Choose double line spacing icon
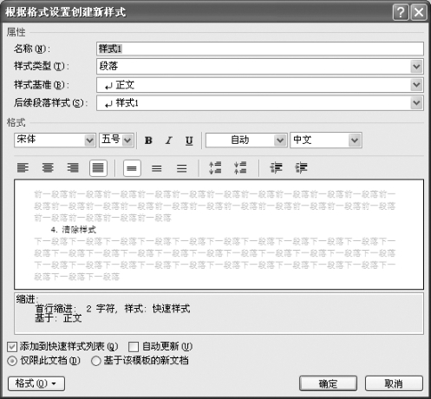Viewport: 431px width, 399px height. pyautogui.click(x=182, y=168)
